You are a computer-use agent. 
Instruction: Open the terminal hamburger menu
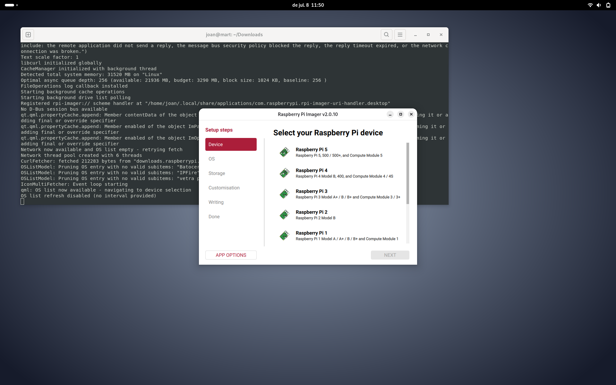point(400,35)
